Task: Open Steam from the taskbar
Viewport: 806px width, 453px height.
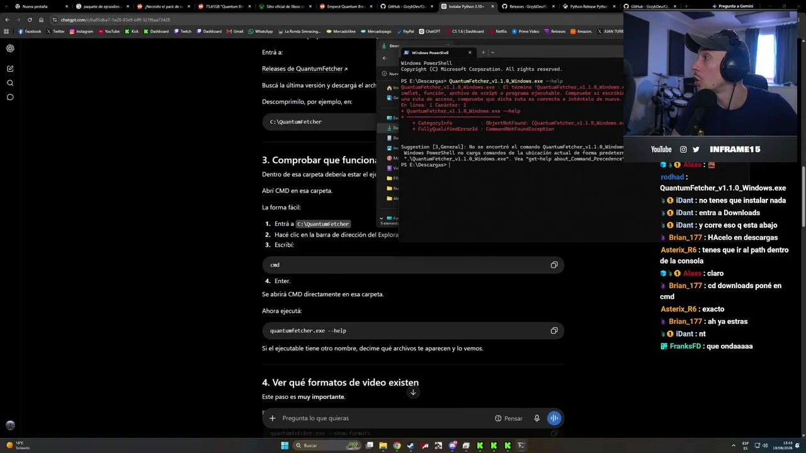Action: [411, 445]
